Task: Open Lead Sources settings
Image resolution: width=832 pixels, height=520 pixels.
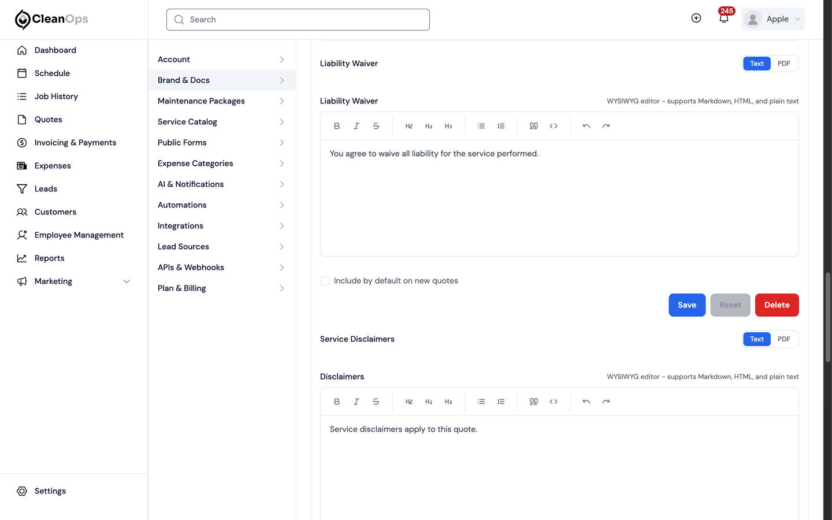Action: pyautogui.click(x=222, y=247)
